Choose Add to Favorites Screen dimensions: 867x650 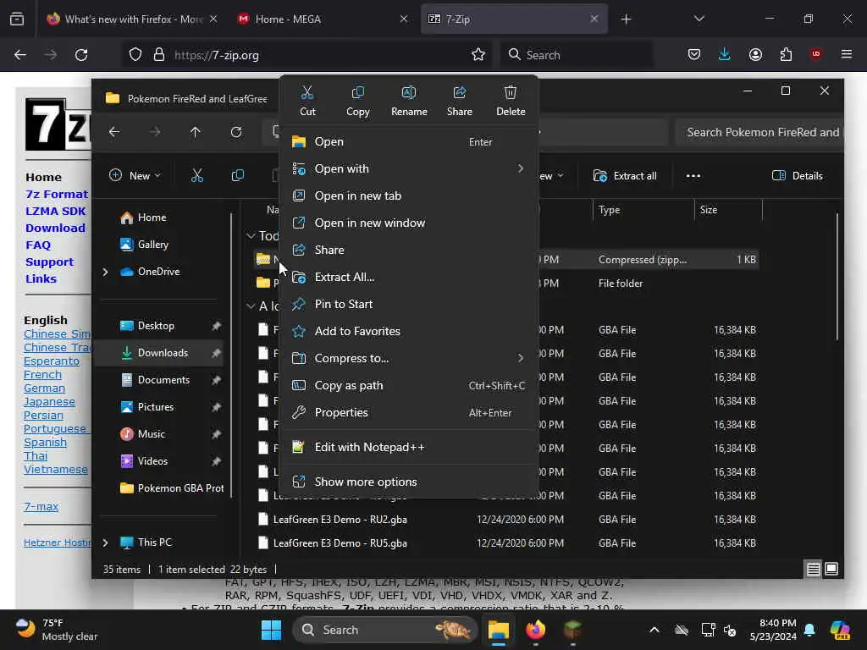click(409, 331)
